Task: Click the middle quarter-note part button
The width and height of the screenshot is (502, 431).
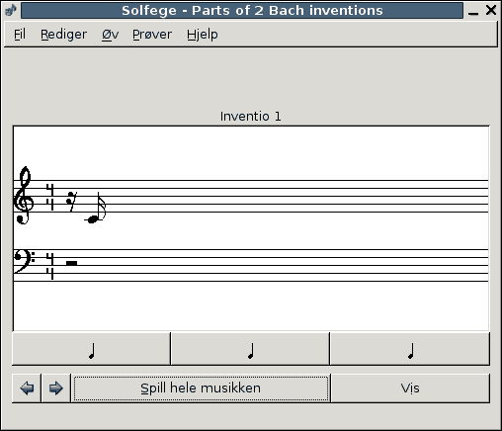Action: (250, 349)
